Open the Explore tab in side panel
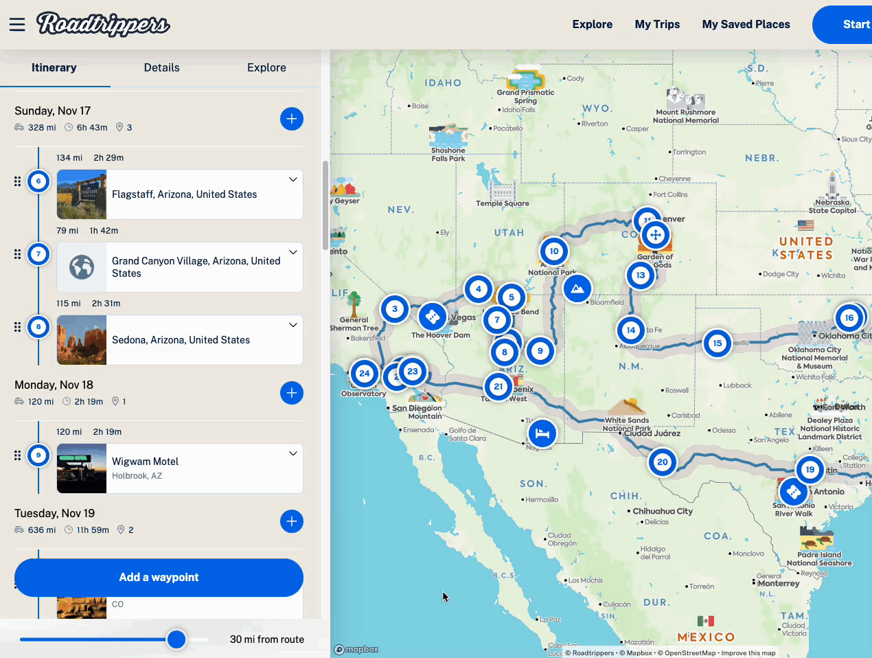This screenshot has width=872, height=658. [266, 68]
